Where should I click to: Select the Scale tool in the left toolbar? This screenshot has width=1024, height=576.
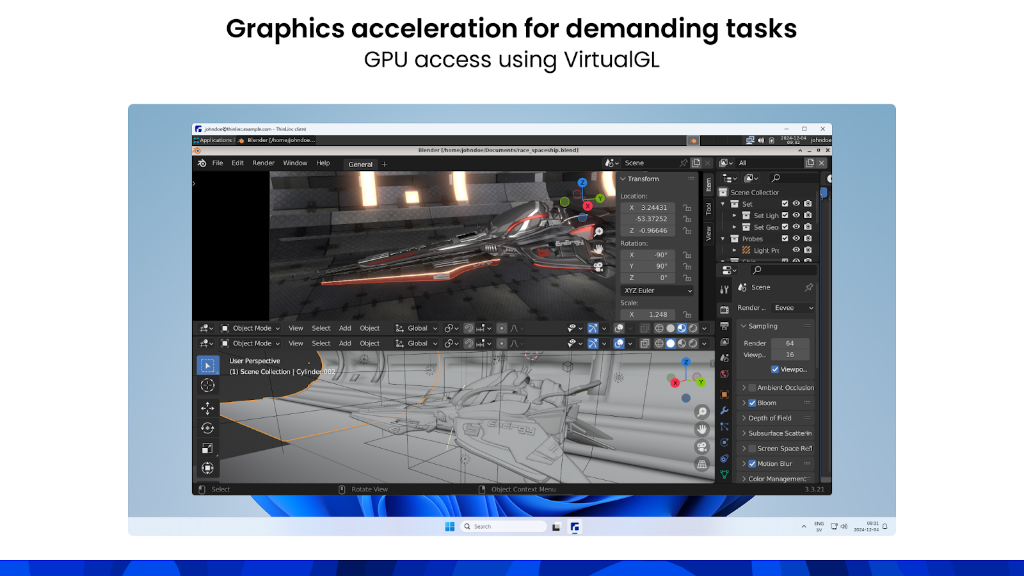point(207,448)
